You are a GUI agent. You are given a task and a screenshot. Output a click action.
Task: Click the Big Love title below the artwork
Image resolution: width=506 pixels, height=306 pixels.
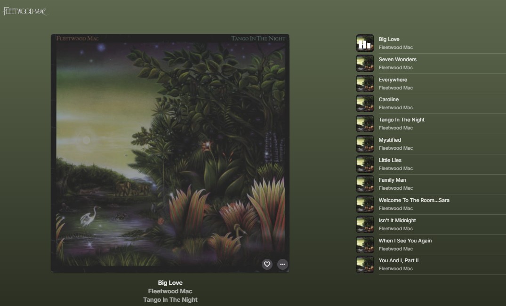click(x=170, y=283)
